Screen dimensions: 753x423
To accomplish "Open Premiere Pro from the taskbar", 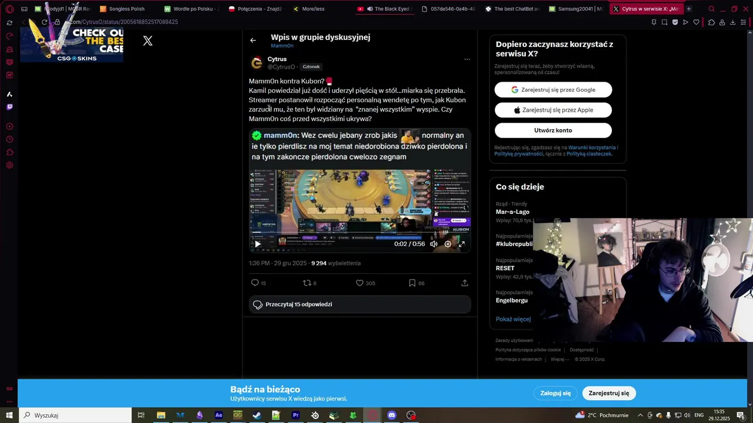I will point(296,415).
